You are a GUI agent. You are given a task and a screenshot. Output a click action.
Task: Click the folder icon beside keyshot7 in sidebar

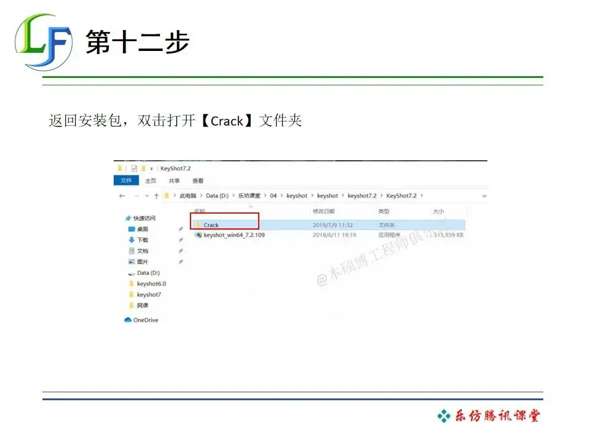point(132,294)
